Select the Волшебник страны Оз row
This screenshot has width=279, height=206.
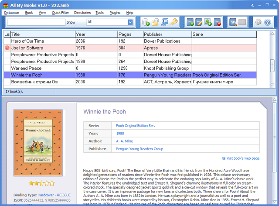click(x=130, y=82)
